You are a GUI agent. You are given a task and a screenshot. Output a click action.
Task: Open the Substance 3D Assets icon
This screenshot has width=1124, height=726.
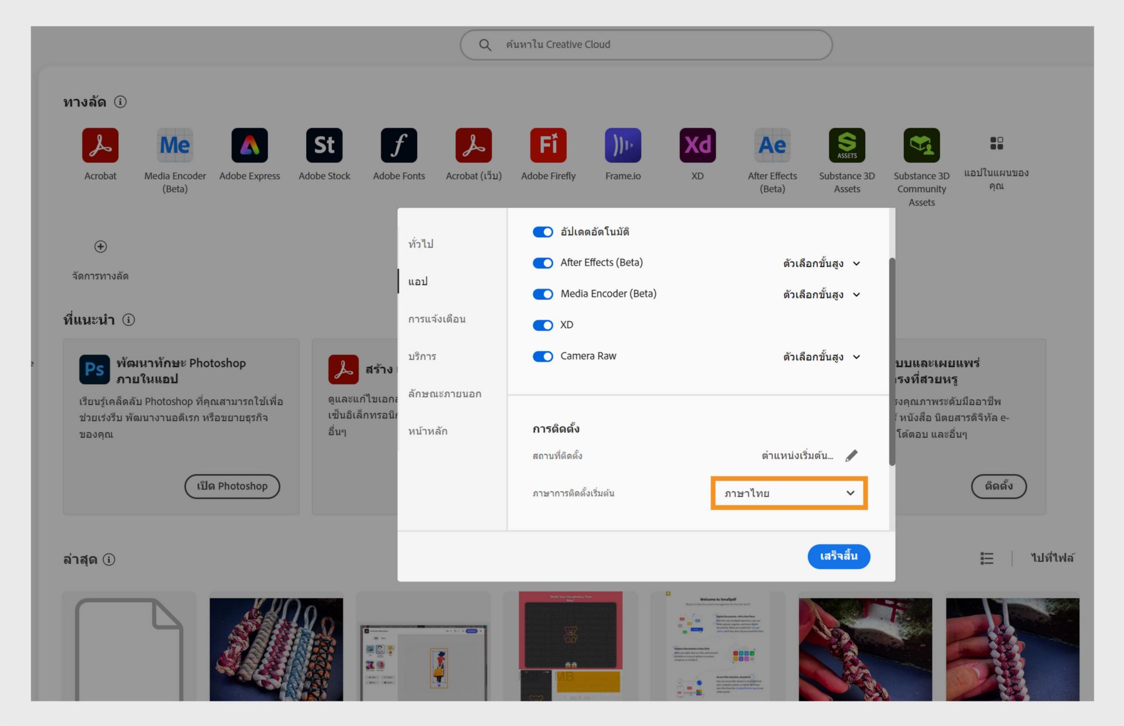tap(847, 145)
